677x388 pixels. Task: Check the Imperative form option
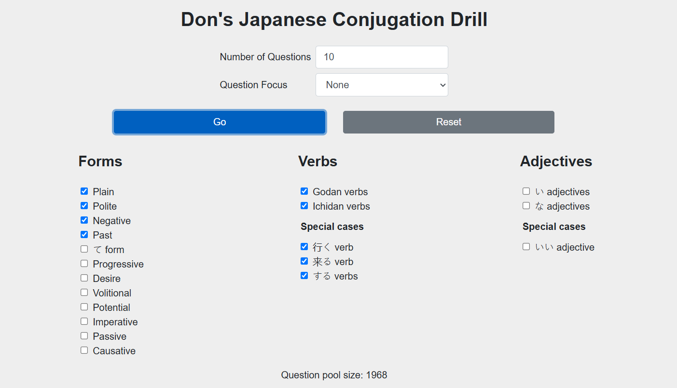click(84, 321)
